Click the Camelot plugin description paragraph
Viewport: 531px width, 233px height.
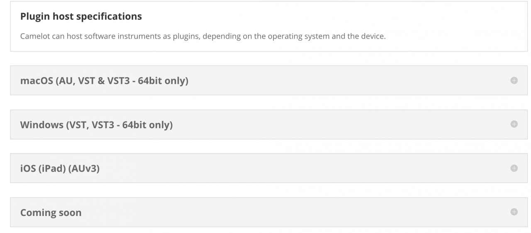[203, 36]
